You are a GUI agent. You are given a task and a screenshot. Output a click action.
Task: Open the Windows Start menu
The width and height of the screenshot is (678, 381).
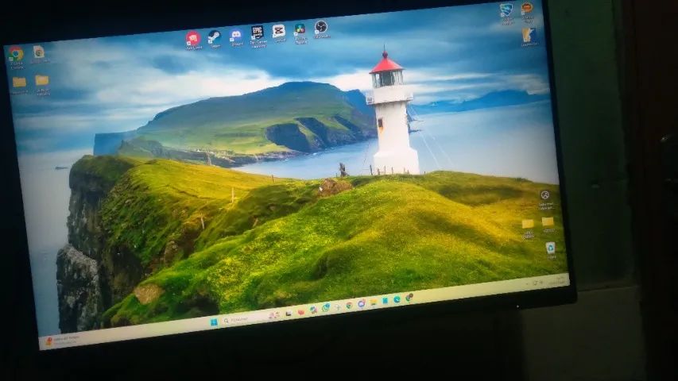(214, 322)
